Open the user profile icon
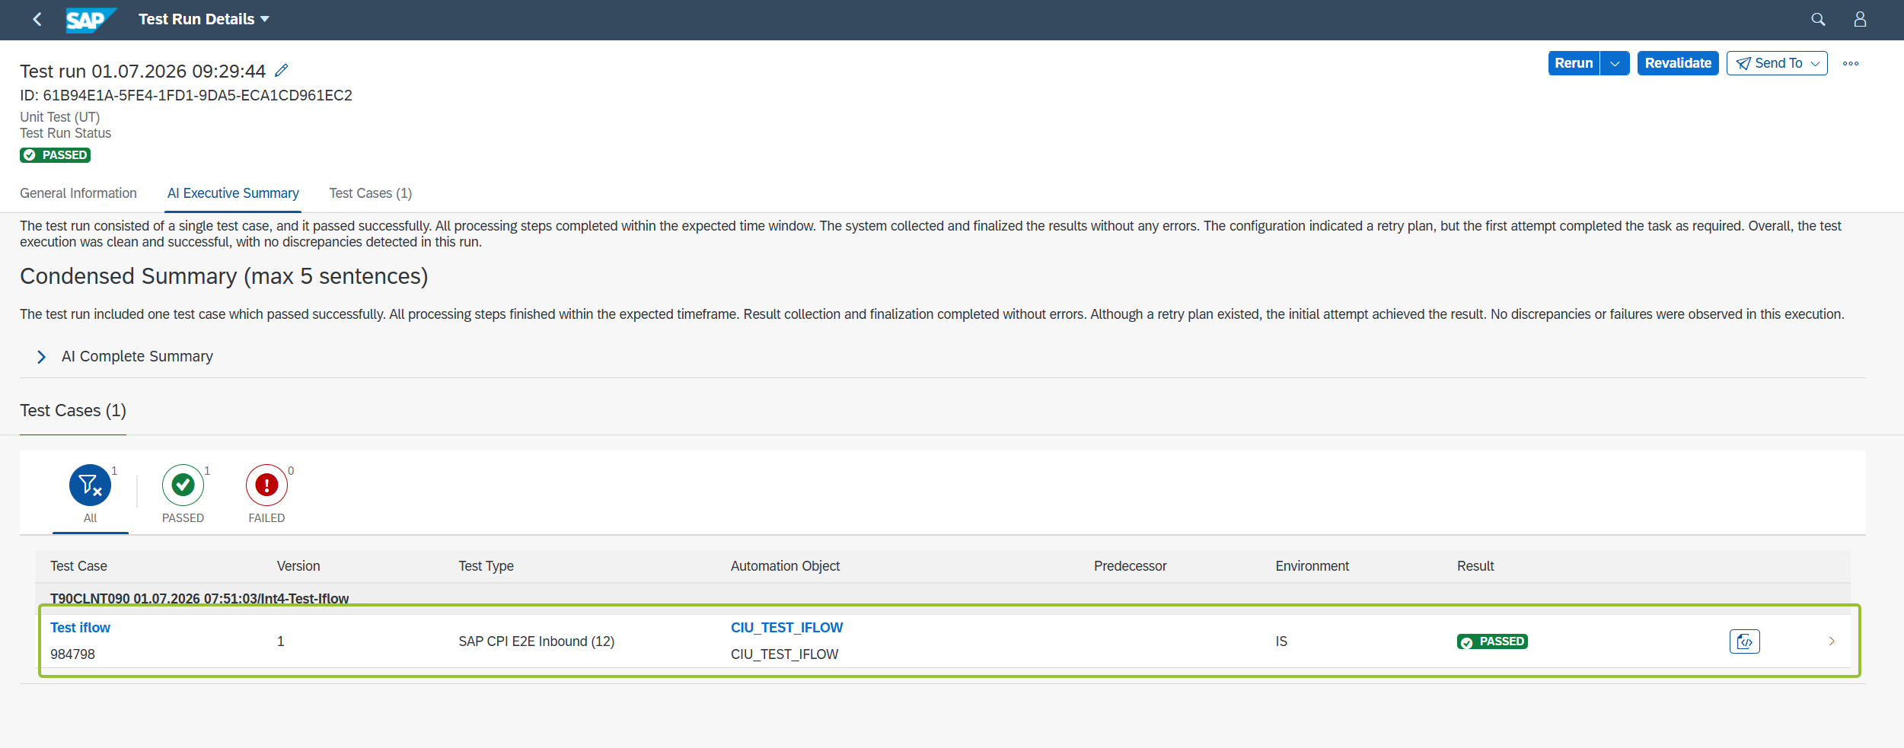 pos(1860,20)
